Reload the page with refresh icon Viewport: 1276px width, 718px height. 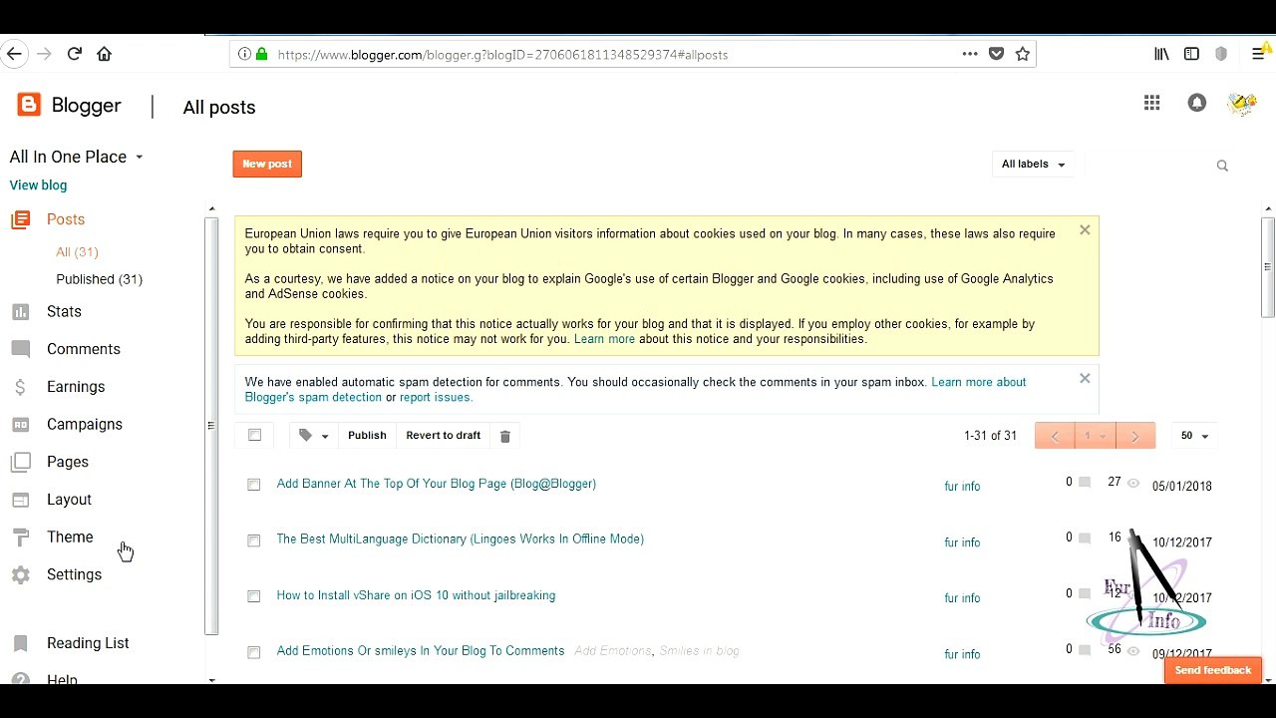74,54
